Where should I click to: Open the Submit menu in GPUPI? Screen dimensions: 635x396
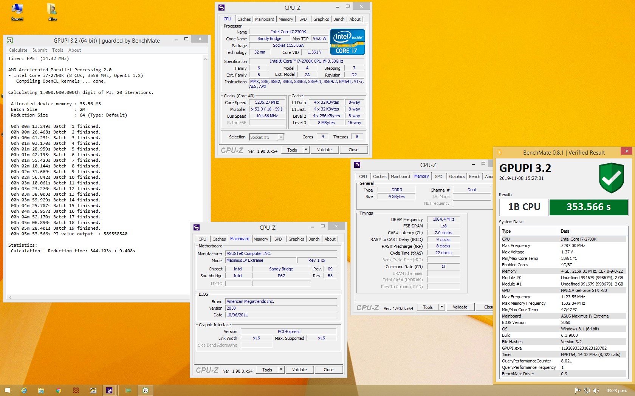coord(40,50)
